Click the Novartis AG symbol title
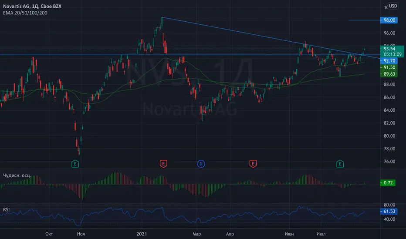 [32, 6]
